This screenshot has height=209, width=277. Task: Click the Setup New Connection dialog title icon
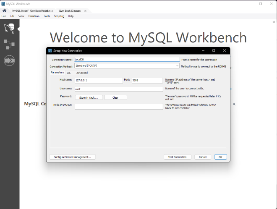(x=50, y=51)
